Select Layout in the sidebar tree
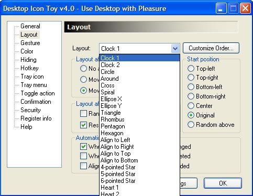253x196 pixels. click(x=29, y=35)
